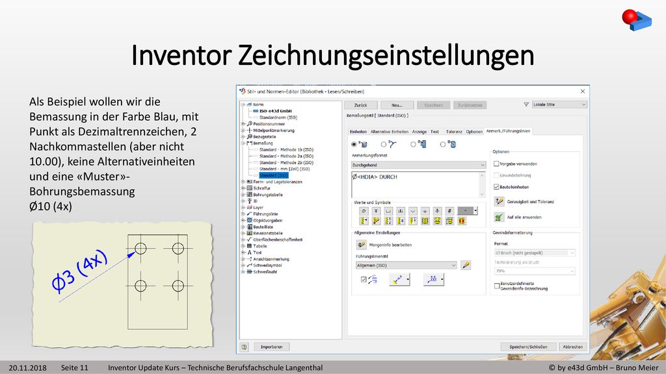
Task: Click the Bauteilliste icon in the tree
Action: 250,227
